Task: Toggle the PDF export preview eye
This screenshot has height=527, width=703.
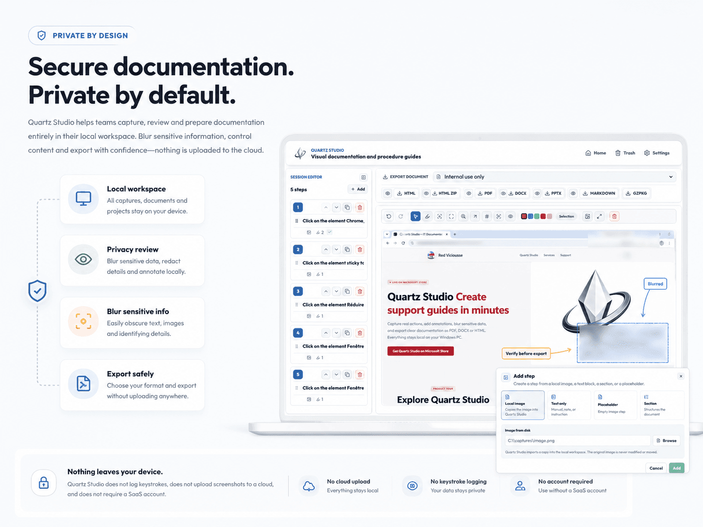Action: (469, 193)
